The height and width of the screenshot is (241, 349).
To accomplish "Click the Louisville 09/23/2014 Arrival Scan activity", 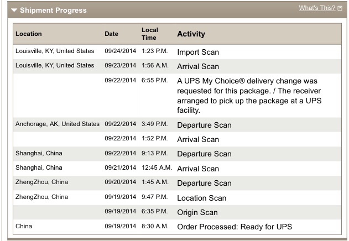I will point(198,67).
